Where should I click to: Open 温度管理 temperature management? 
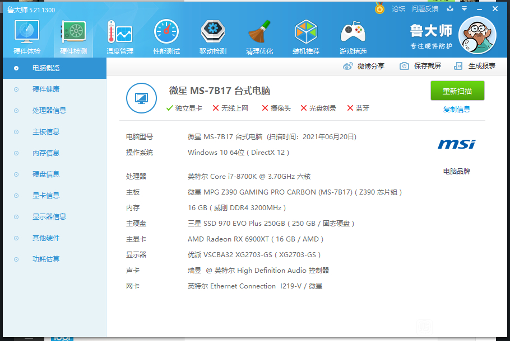coord(120,37)
